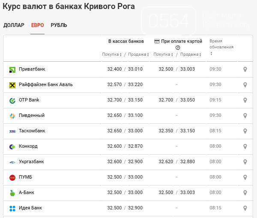
Task: Open map location for Укргазбанк
Action: point(245,162)
